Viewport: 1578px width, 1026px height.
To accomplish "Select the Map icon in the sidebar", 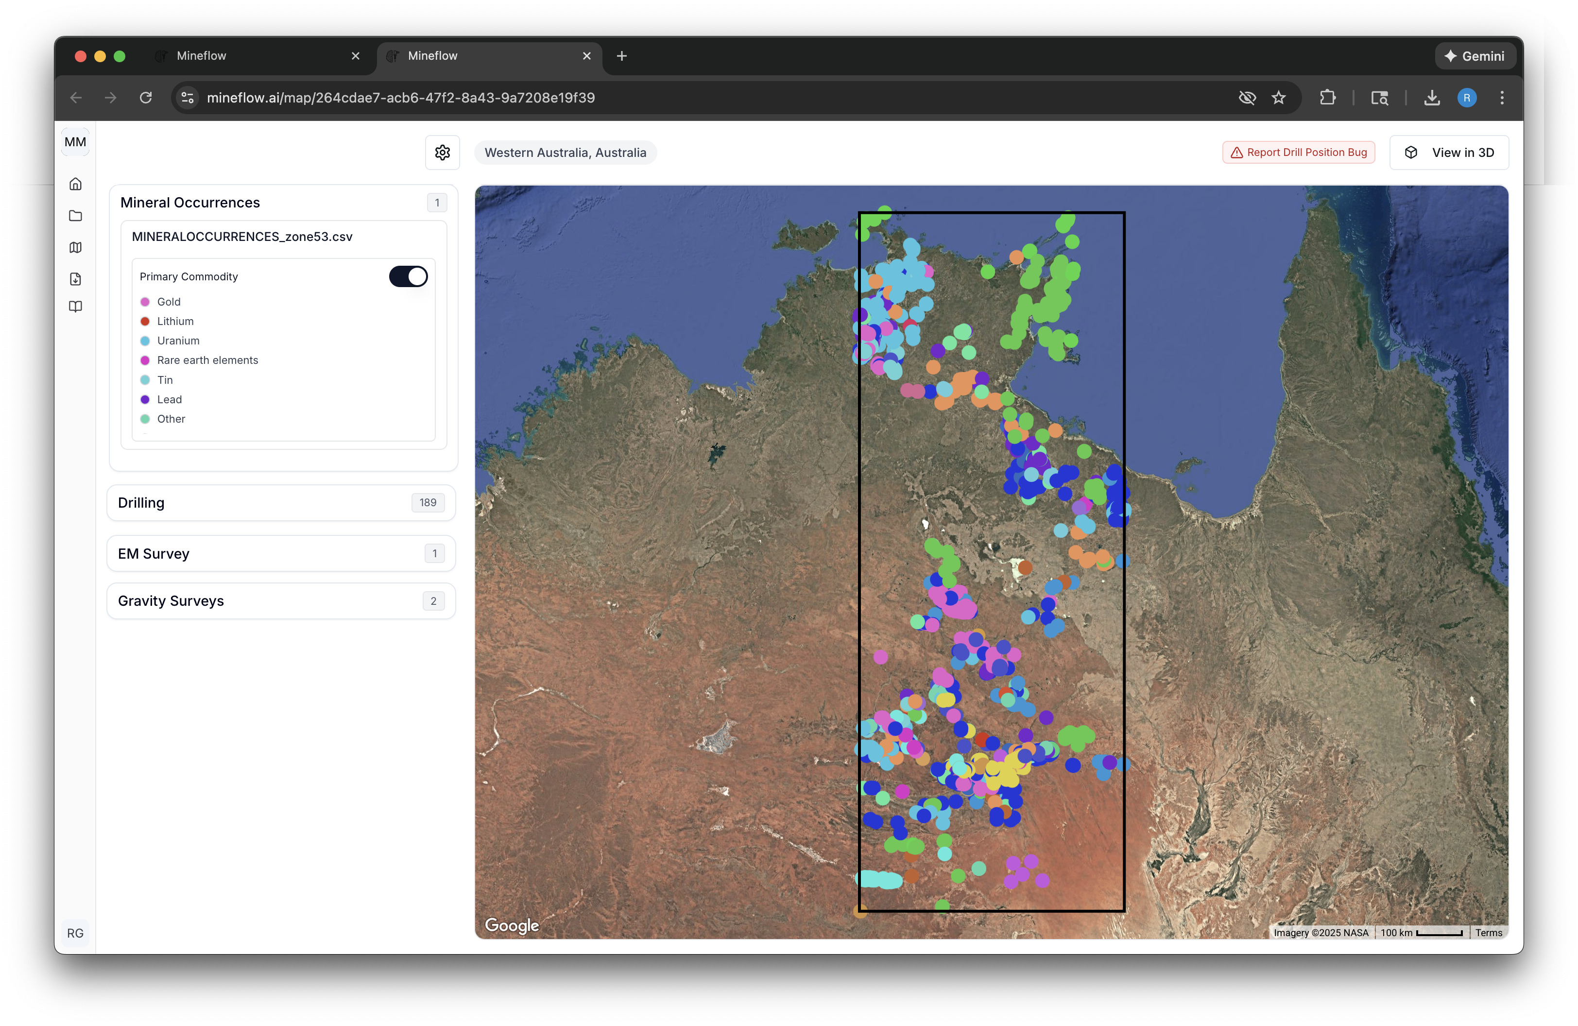I will click(75, 247).
